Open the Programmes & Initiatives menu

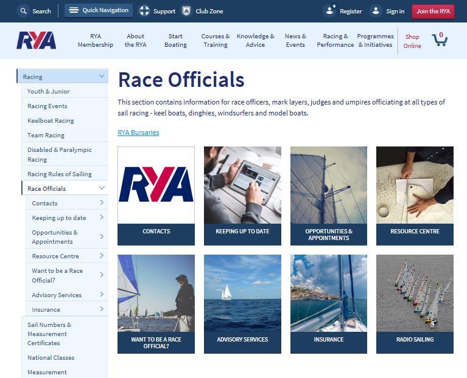click(x=375, y=41)
